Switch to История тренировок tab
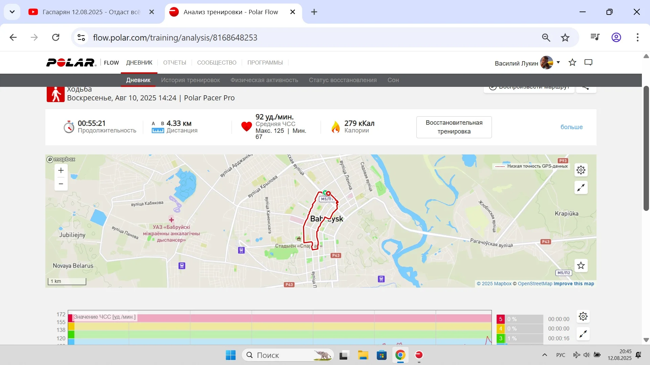Image resolution: width=650 pixels, height=365 pixels. [x=190, y=80]
